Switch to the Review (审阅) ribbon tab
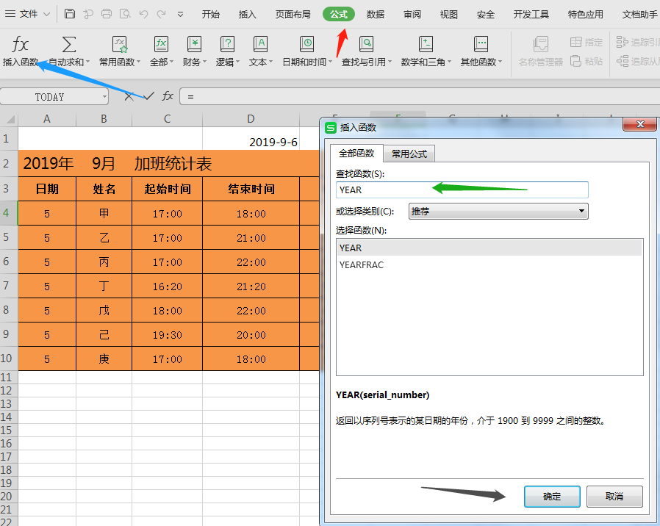 (412, 14)
